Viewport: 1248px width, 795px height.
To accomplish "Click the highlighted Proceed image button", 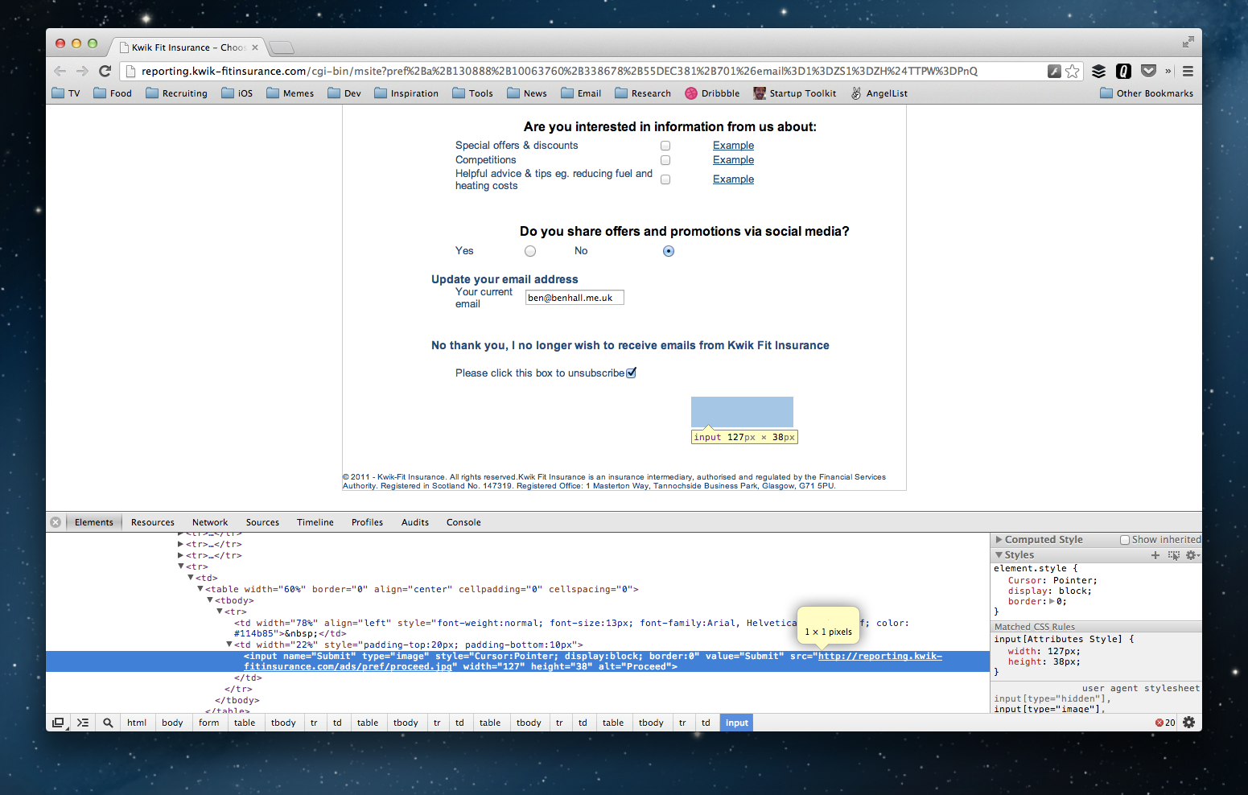I will point(742,412).
